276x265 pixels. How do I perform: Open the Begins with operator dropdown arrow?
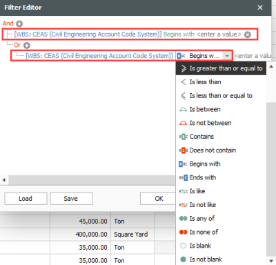point(227,56)
